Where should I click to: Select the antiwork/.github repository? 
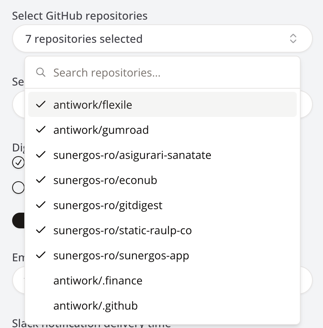(95, 306)
